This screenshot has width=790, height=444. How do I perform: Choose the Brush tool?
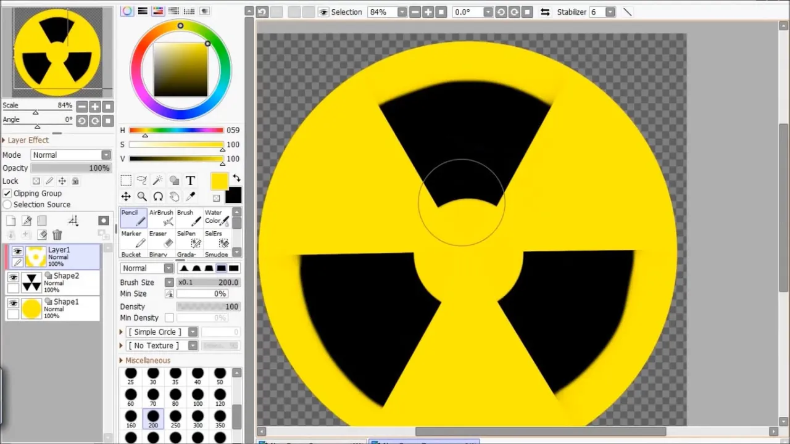[189, 218]
